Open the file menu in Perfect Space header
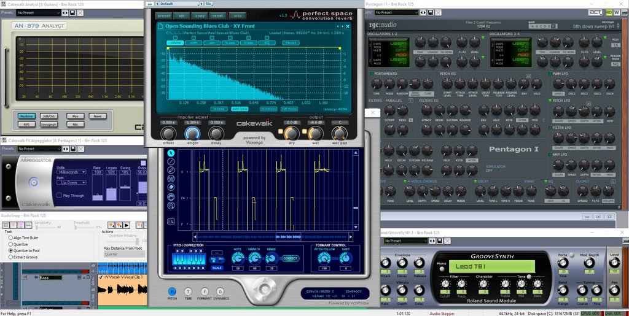 [x=209, y=4]
